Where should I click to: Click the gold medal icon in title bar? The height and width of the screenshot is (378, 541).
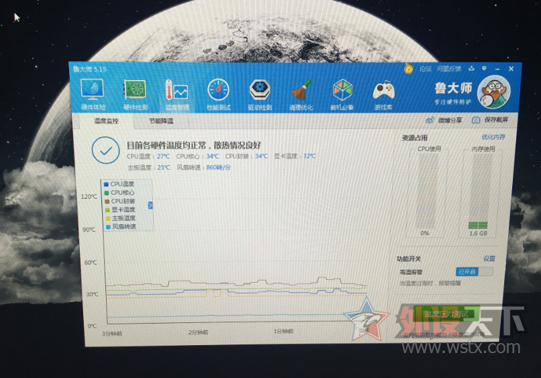(409, 68)
